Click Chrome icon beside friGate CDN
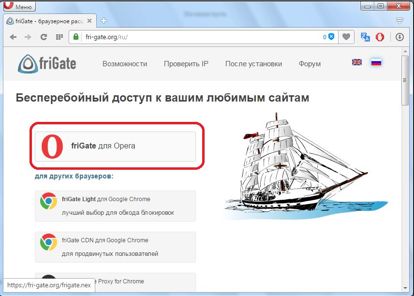 (x=48, y=242)
